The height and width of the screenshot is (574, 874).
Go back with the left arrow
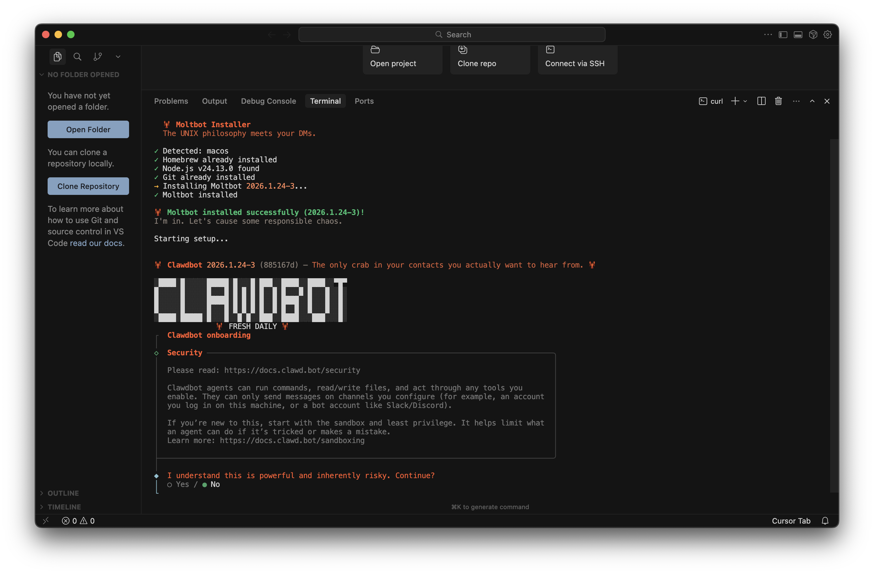[x=272, y=34]
